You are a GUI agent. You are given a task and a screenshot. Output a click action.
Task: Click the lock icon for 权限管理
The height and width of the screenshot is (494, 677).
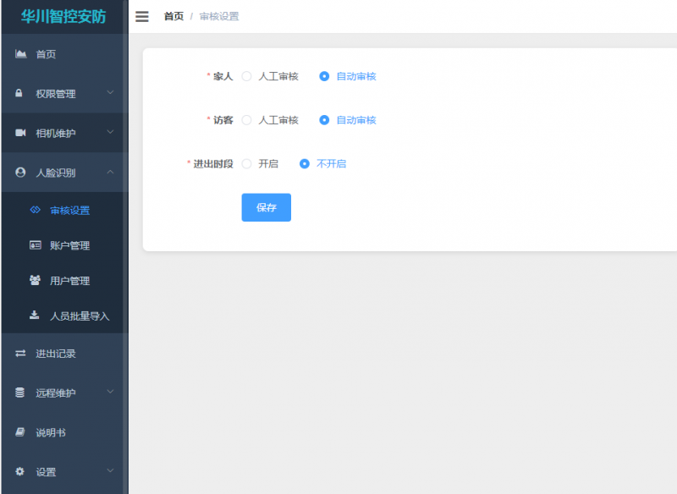[x=19, y=94]
